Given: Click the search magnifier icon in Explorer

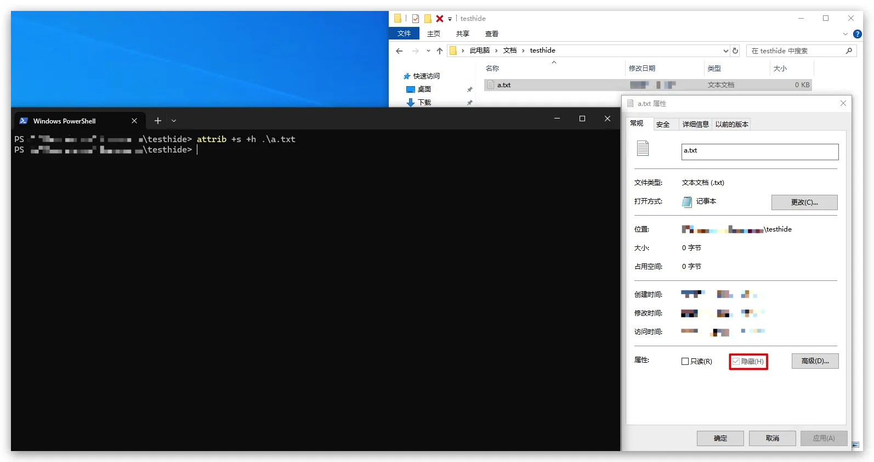Looking at the screenshot, I should (x=849, y=50).
